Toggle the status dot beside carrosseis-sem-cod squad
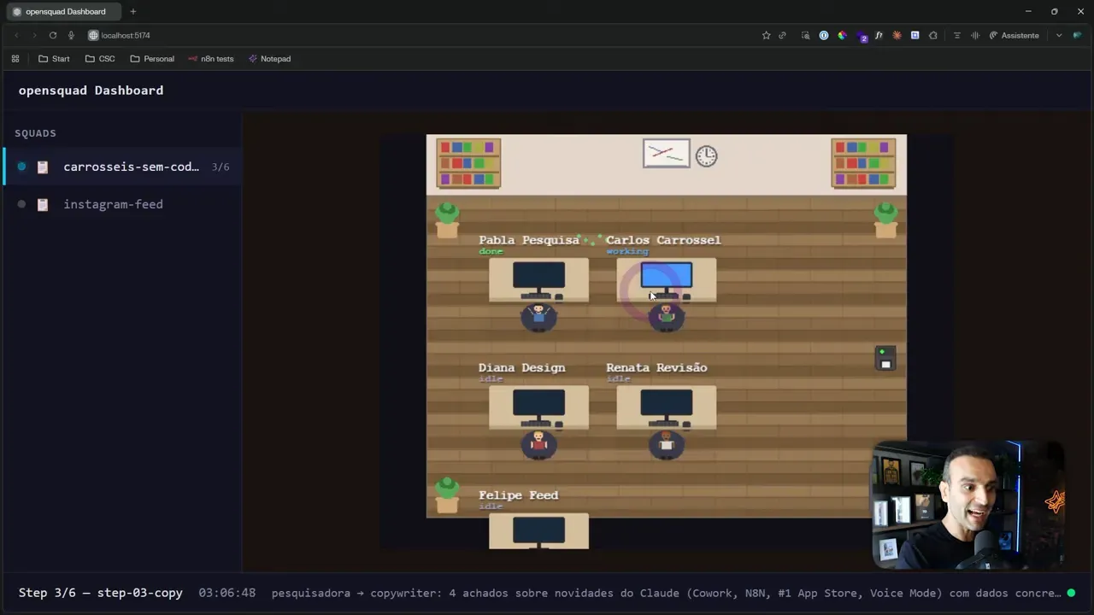The width and height of the screenshot is (1094, 615). click(21, 167)
